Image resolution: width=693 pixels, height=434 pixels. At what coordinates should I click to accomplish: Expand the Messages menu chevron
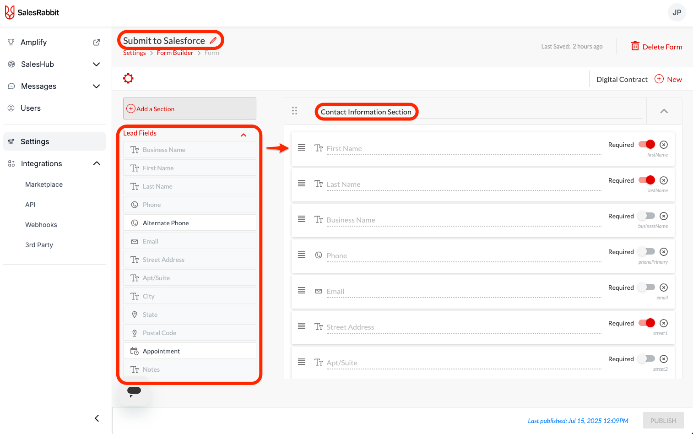click(x=97, y=86)
